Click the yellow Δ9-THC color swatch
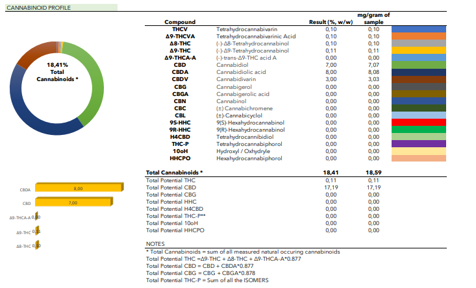476x288 pixels. pos(420,51)
